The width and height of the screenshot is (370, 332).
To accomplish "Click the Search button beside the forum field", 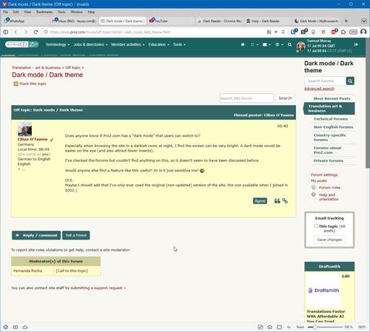I will 285,98.
